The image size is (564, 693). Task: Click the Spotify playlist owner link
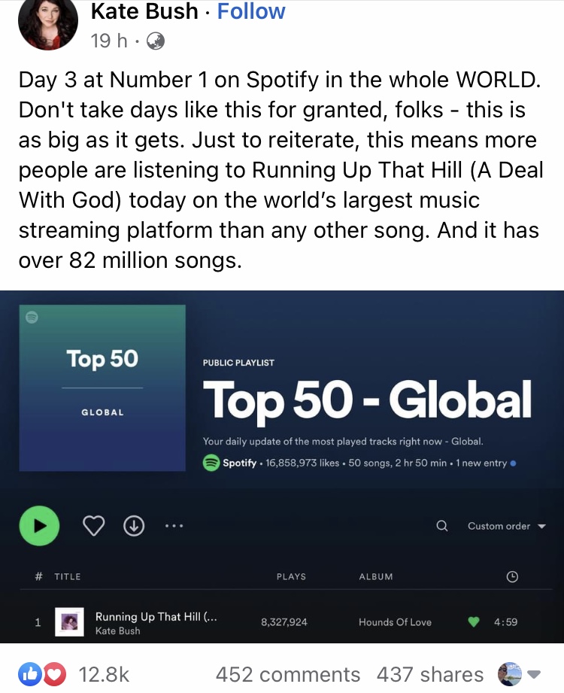click(239, 463)
